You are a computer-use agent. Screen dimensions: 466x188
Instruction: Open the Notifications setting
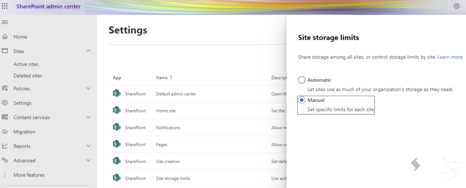pyautogui.click(x=168, y=128)
